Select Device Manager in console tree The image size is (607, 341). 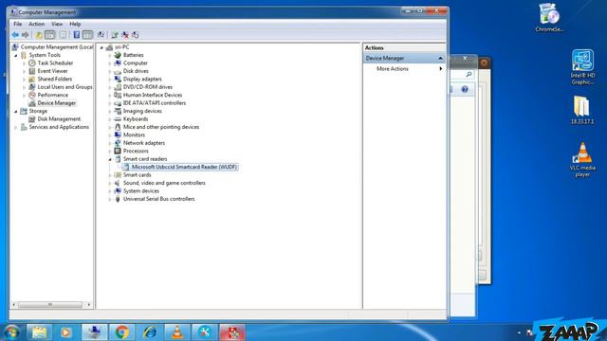tap(57, 103)
